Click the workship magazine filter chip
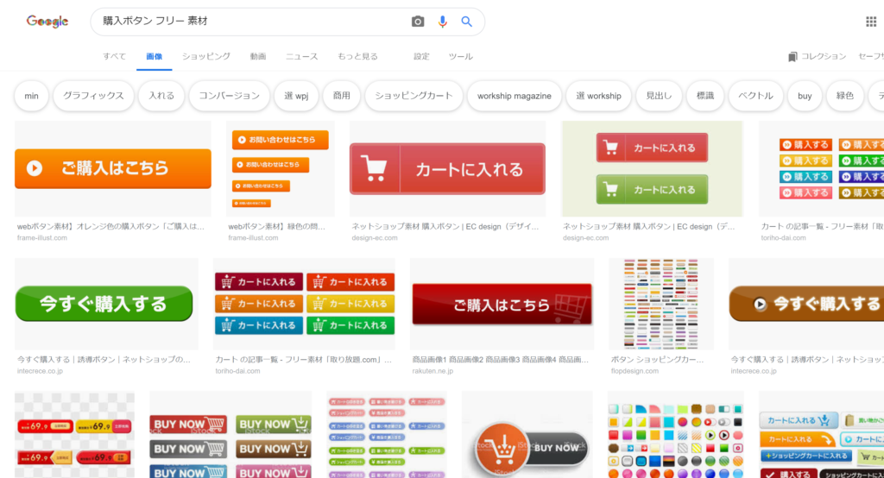Viewport: 884px width, 478px height. [514, 96]
